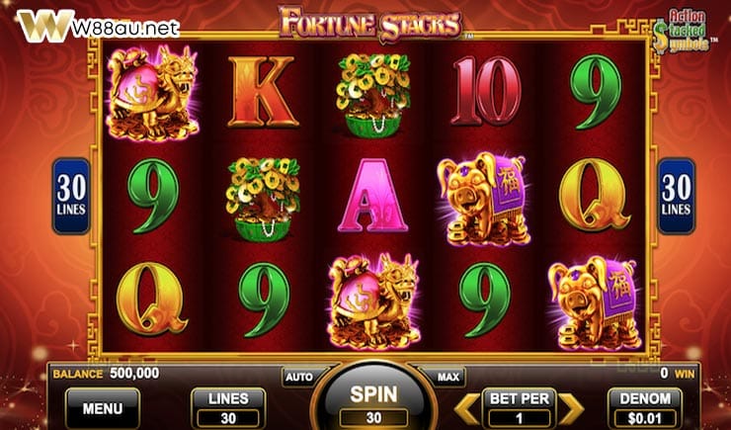The image size is (731, 430).
Task: Open the BET PER value box
Action: [520, 408]
